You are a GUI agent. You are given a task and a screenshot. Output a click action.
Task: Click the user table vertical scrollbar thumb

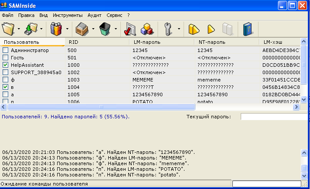(304, 65)
